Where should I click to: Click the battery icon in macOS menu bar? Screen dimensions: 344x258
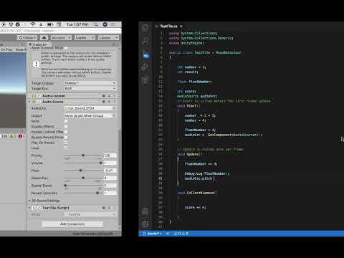tap(50, 24)
